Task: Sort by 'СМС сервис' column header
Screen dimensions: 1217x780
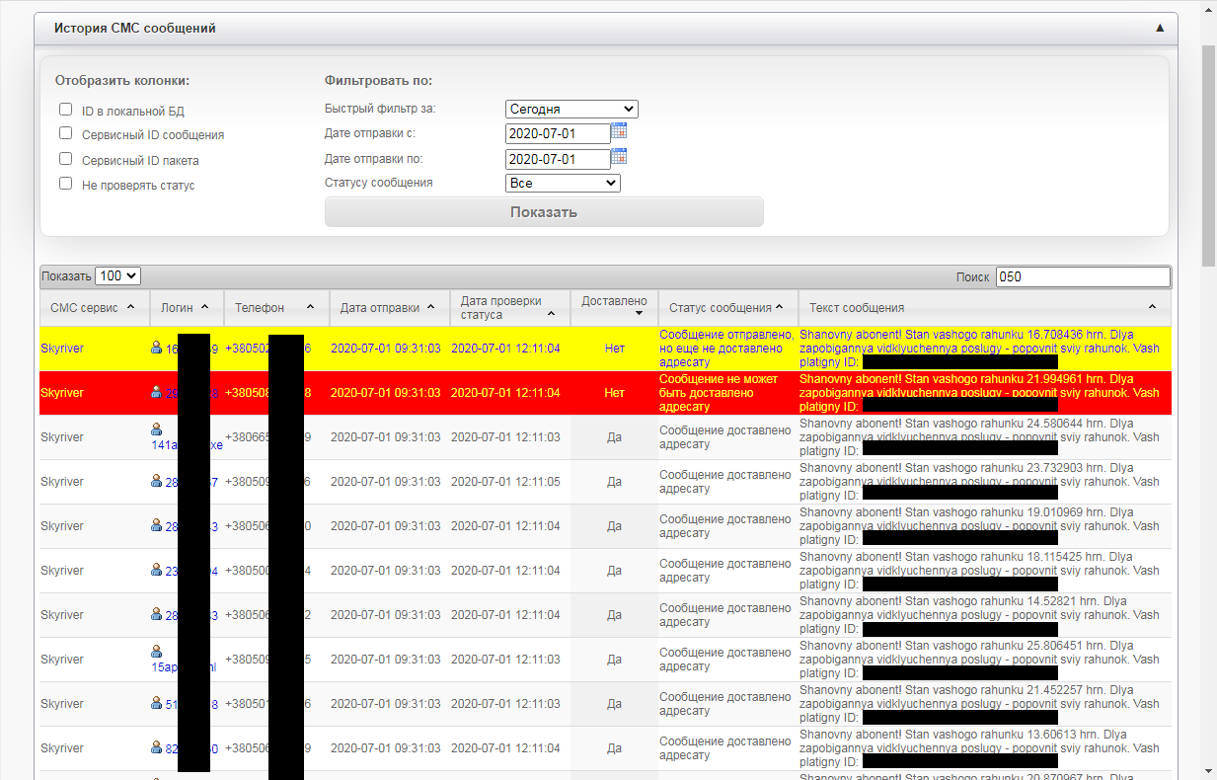Action: (x=94, y=307)
